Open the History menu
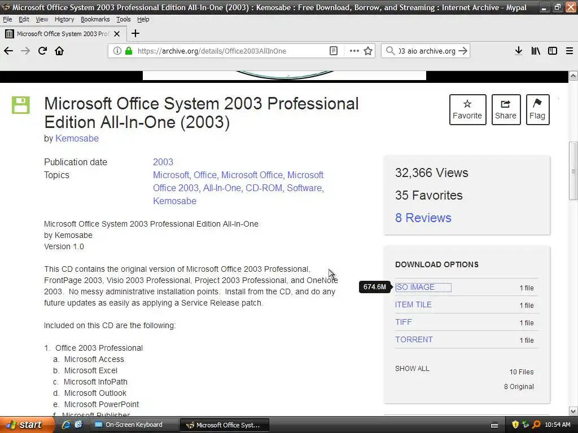The image size is (578, 433). (x=64, y=19)
